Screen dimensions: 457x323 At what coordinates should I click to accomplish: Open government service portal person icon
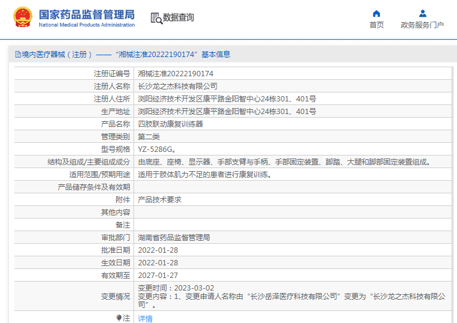point(422,14)
